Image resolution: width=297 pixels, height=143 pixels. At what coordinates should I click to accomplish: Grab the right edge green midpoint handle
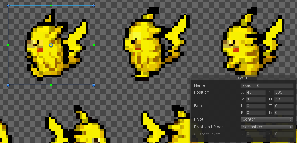tap(94, 45)
